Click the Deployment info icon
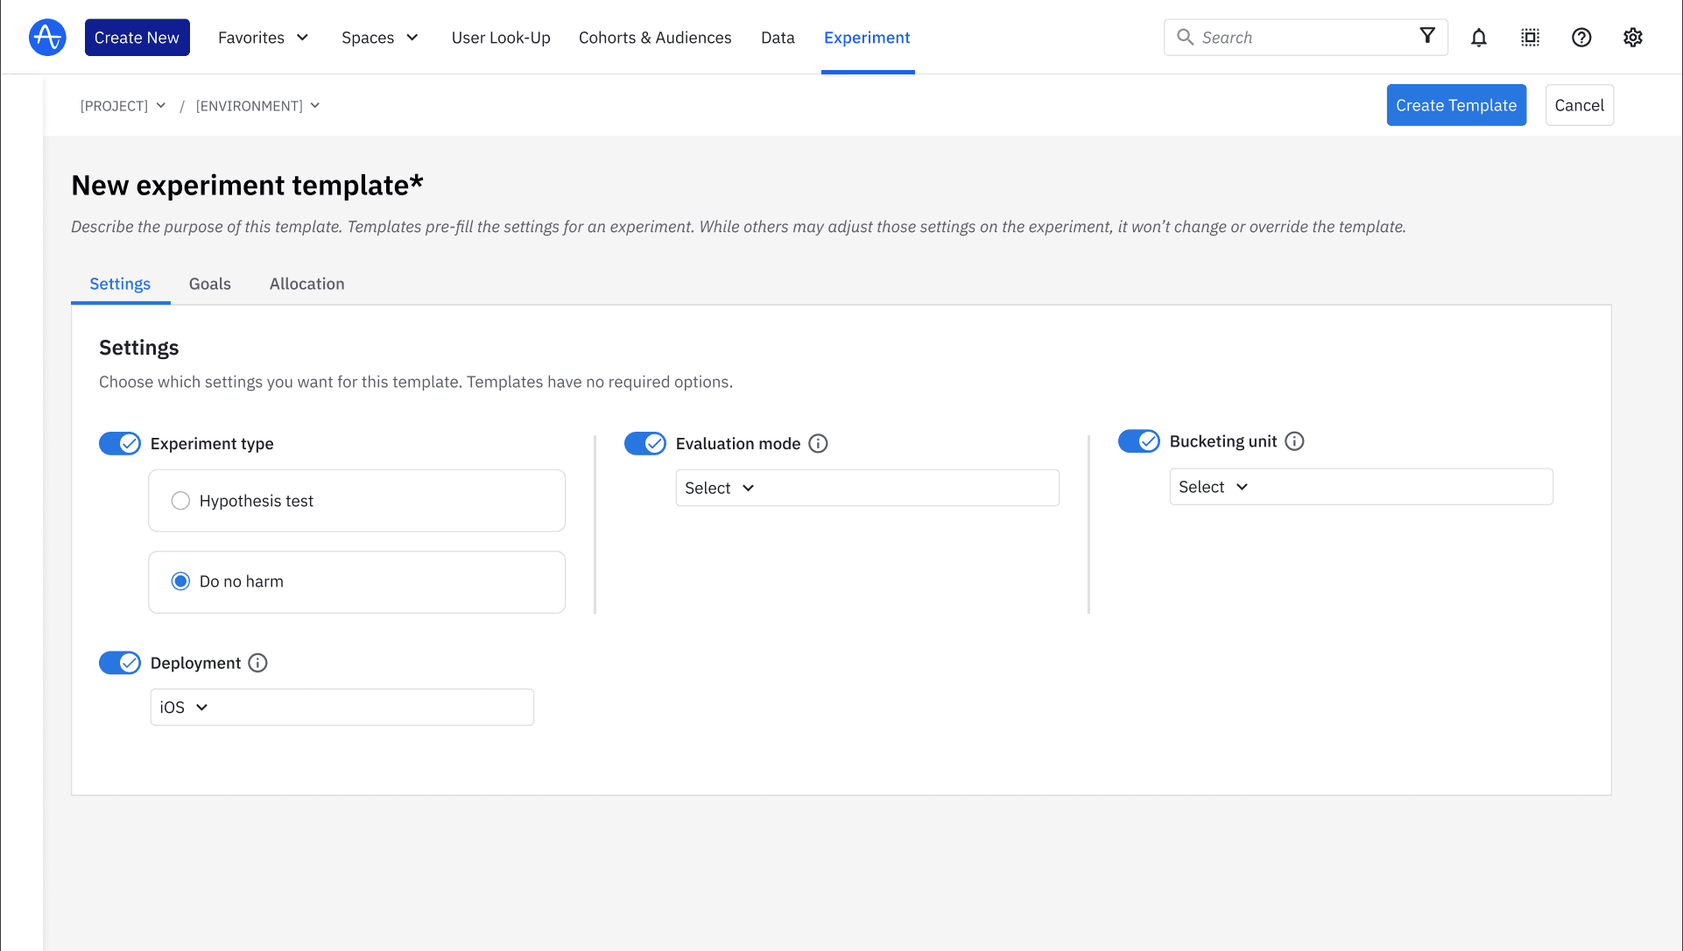1683x951 pixels. 257,663
